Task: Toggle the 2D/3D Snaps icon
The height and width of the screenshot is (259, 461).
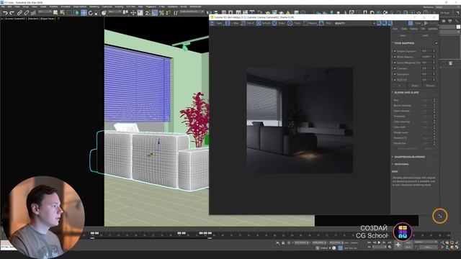Action: pos(147,13)
